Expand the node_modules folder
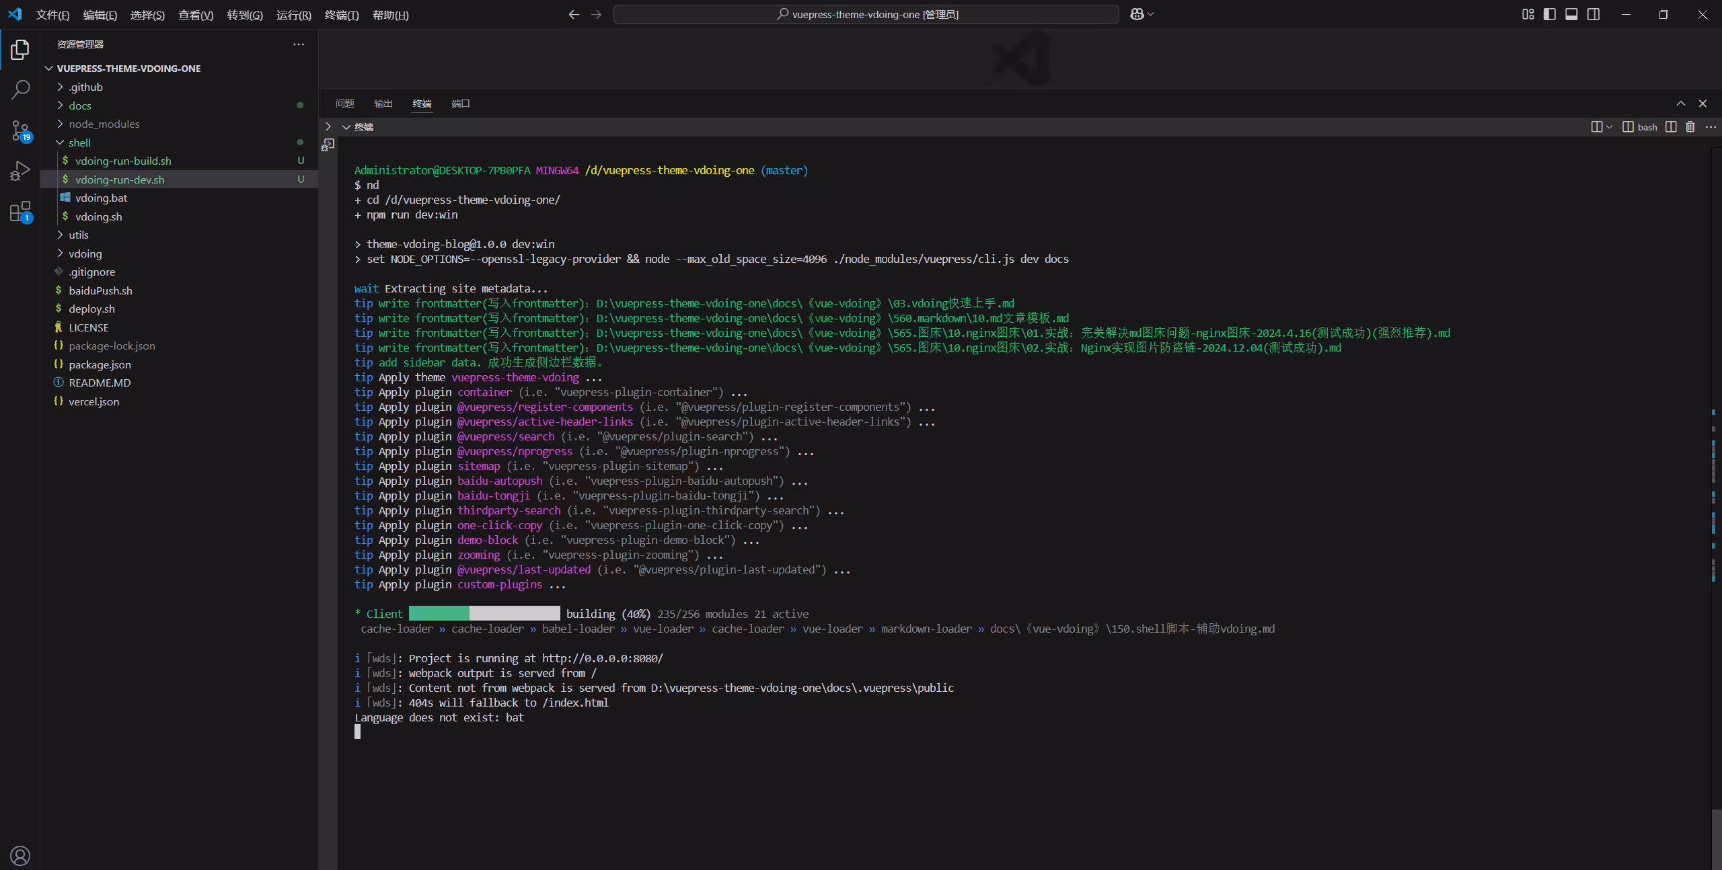The width and height of the screenshot is (1722, 870). (x=179, y=124)
